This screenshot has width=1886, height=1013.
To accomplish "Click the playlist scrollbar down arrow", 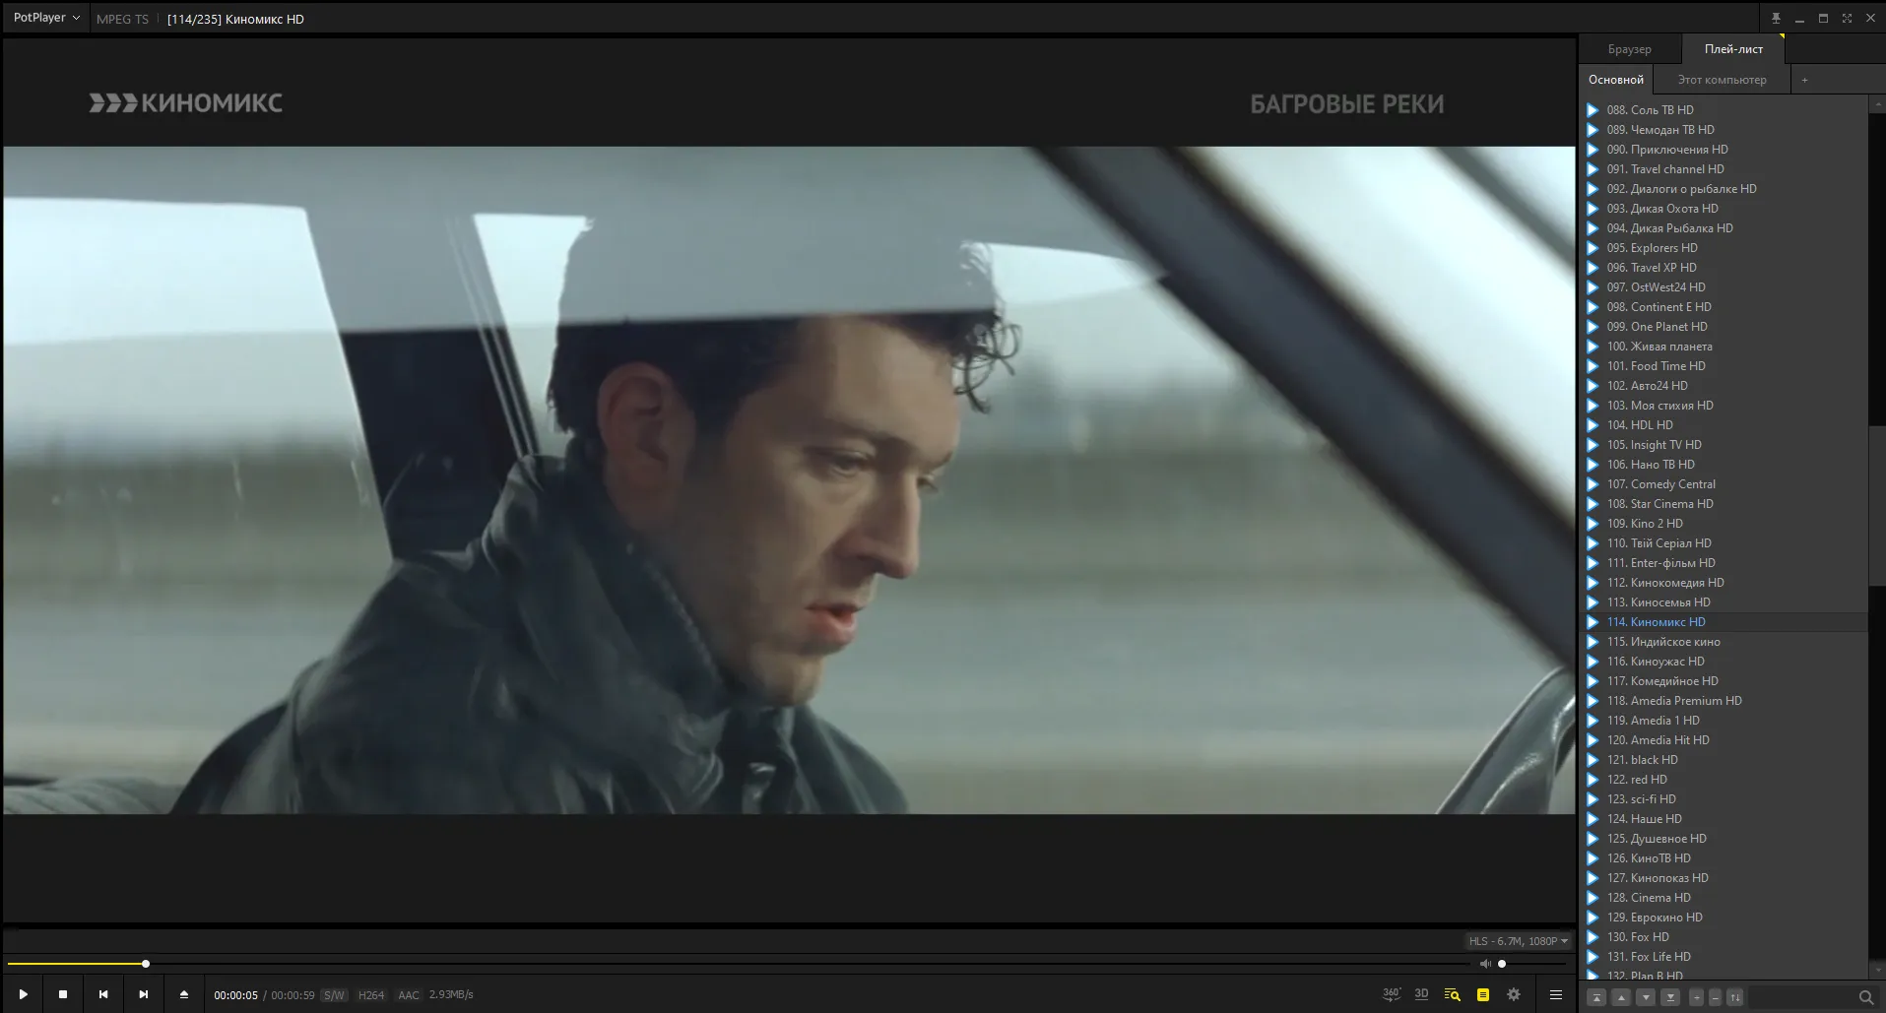I will point(1877,972).
